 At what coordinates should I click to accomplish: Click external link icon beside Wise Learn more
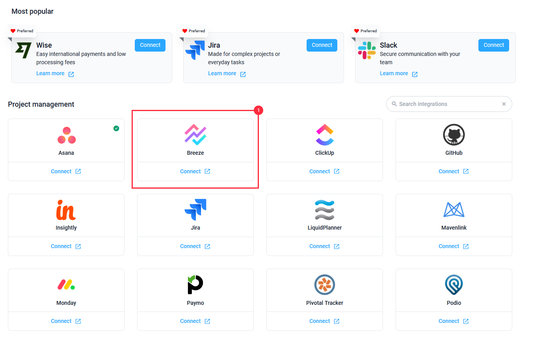[71, 74]
